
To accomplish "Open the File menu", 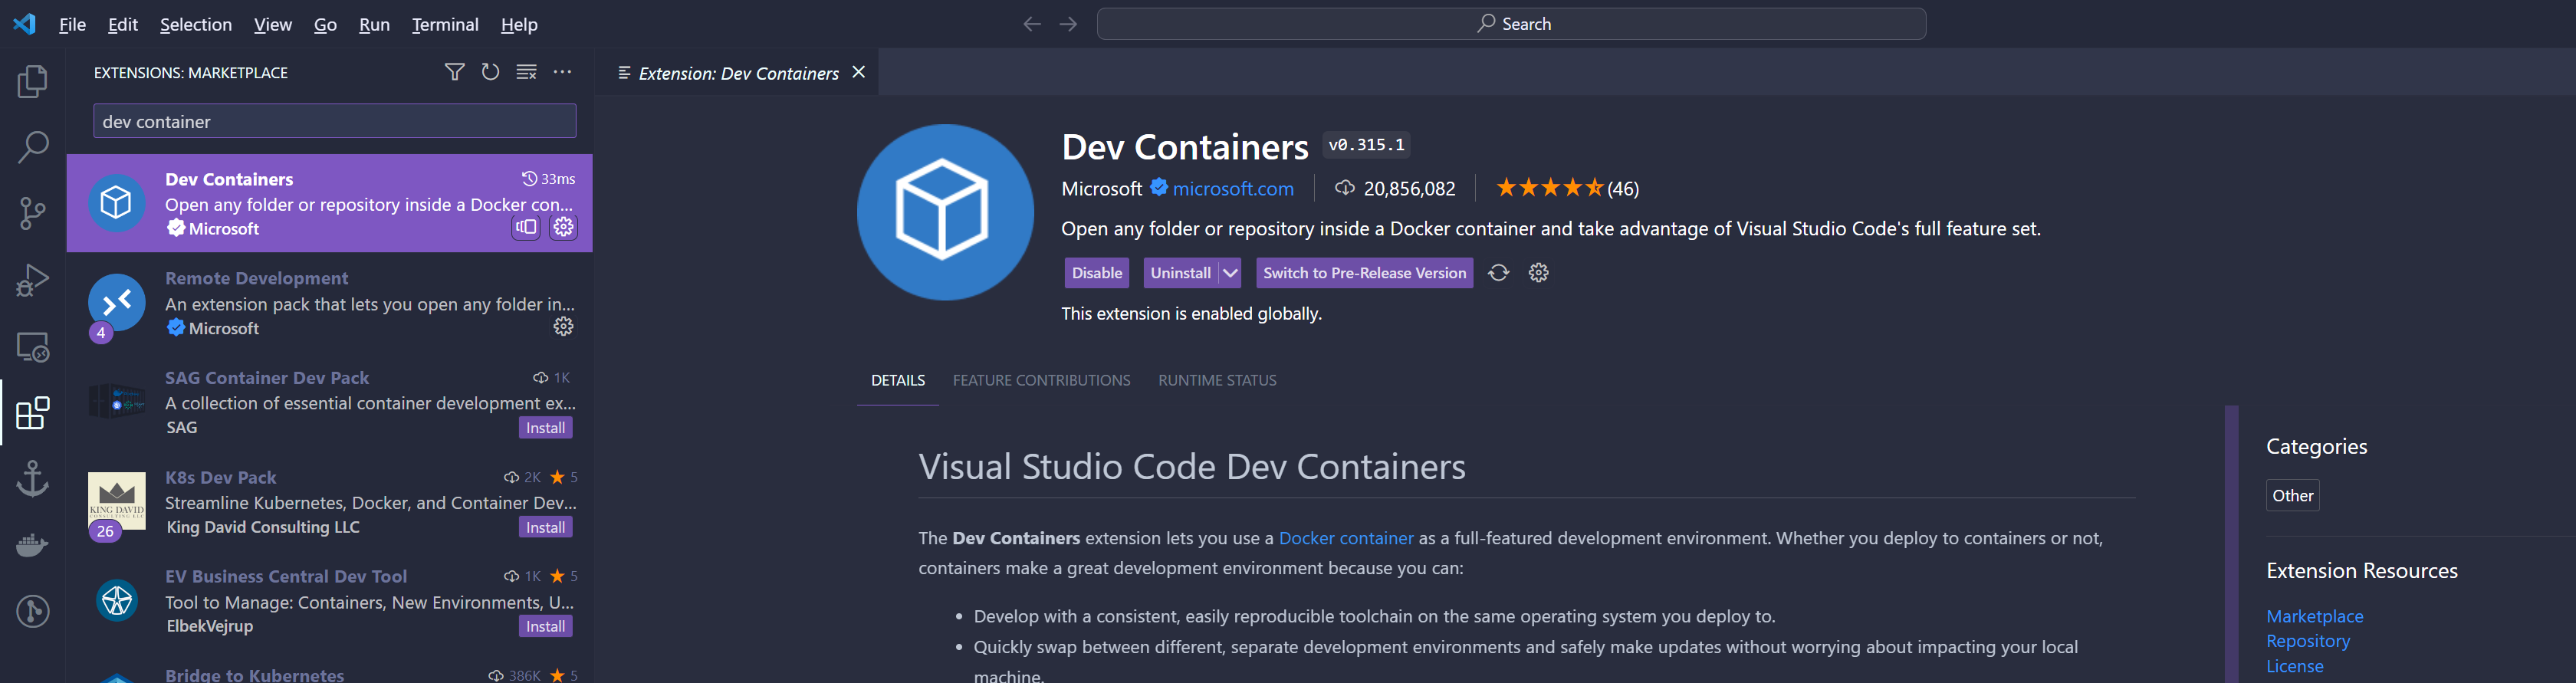I will (72, 24).
